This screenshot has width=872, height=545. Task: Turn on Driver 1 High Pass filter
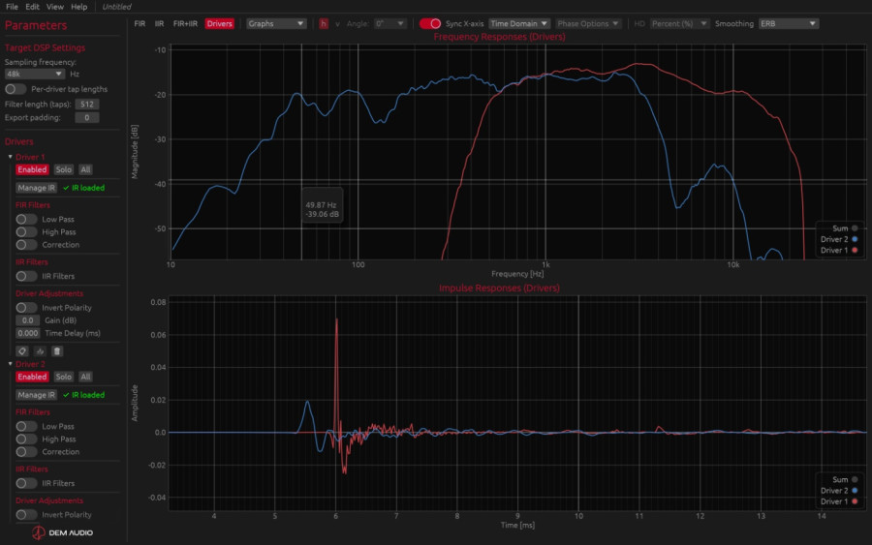click(x=26, y=232)
